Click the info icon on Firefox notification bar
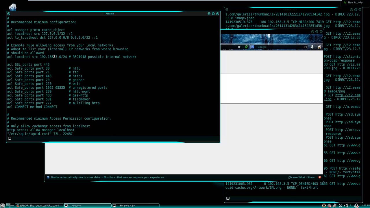 pyautogui.click(x=48, y=177)
